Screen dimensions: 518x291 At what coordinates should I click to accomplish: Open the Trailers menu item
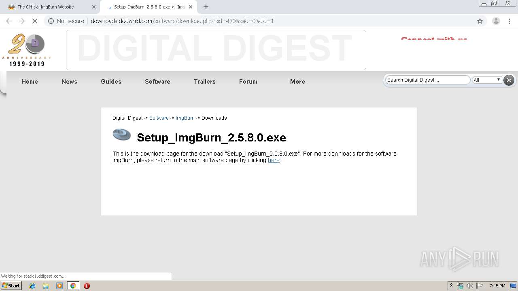pos(205,82)
